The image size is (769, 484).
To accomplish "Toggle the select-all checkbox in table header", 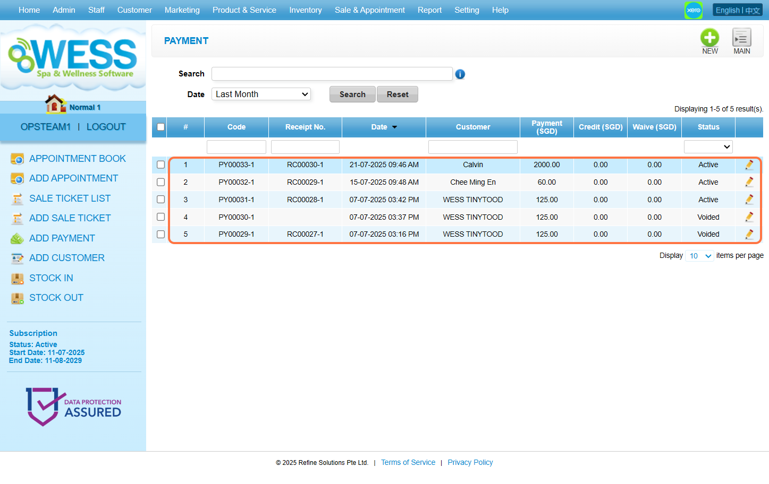I will 160,127.
